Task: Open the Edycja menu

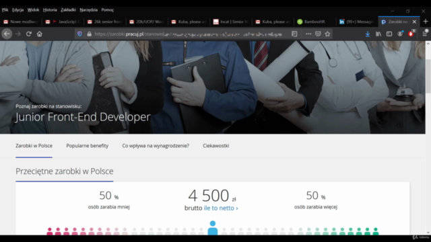Action: [x=18, y=10]
